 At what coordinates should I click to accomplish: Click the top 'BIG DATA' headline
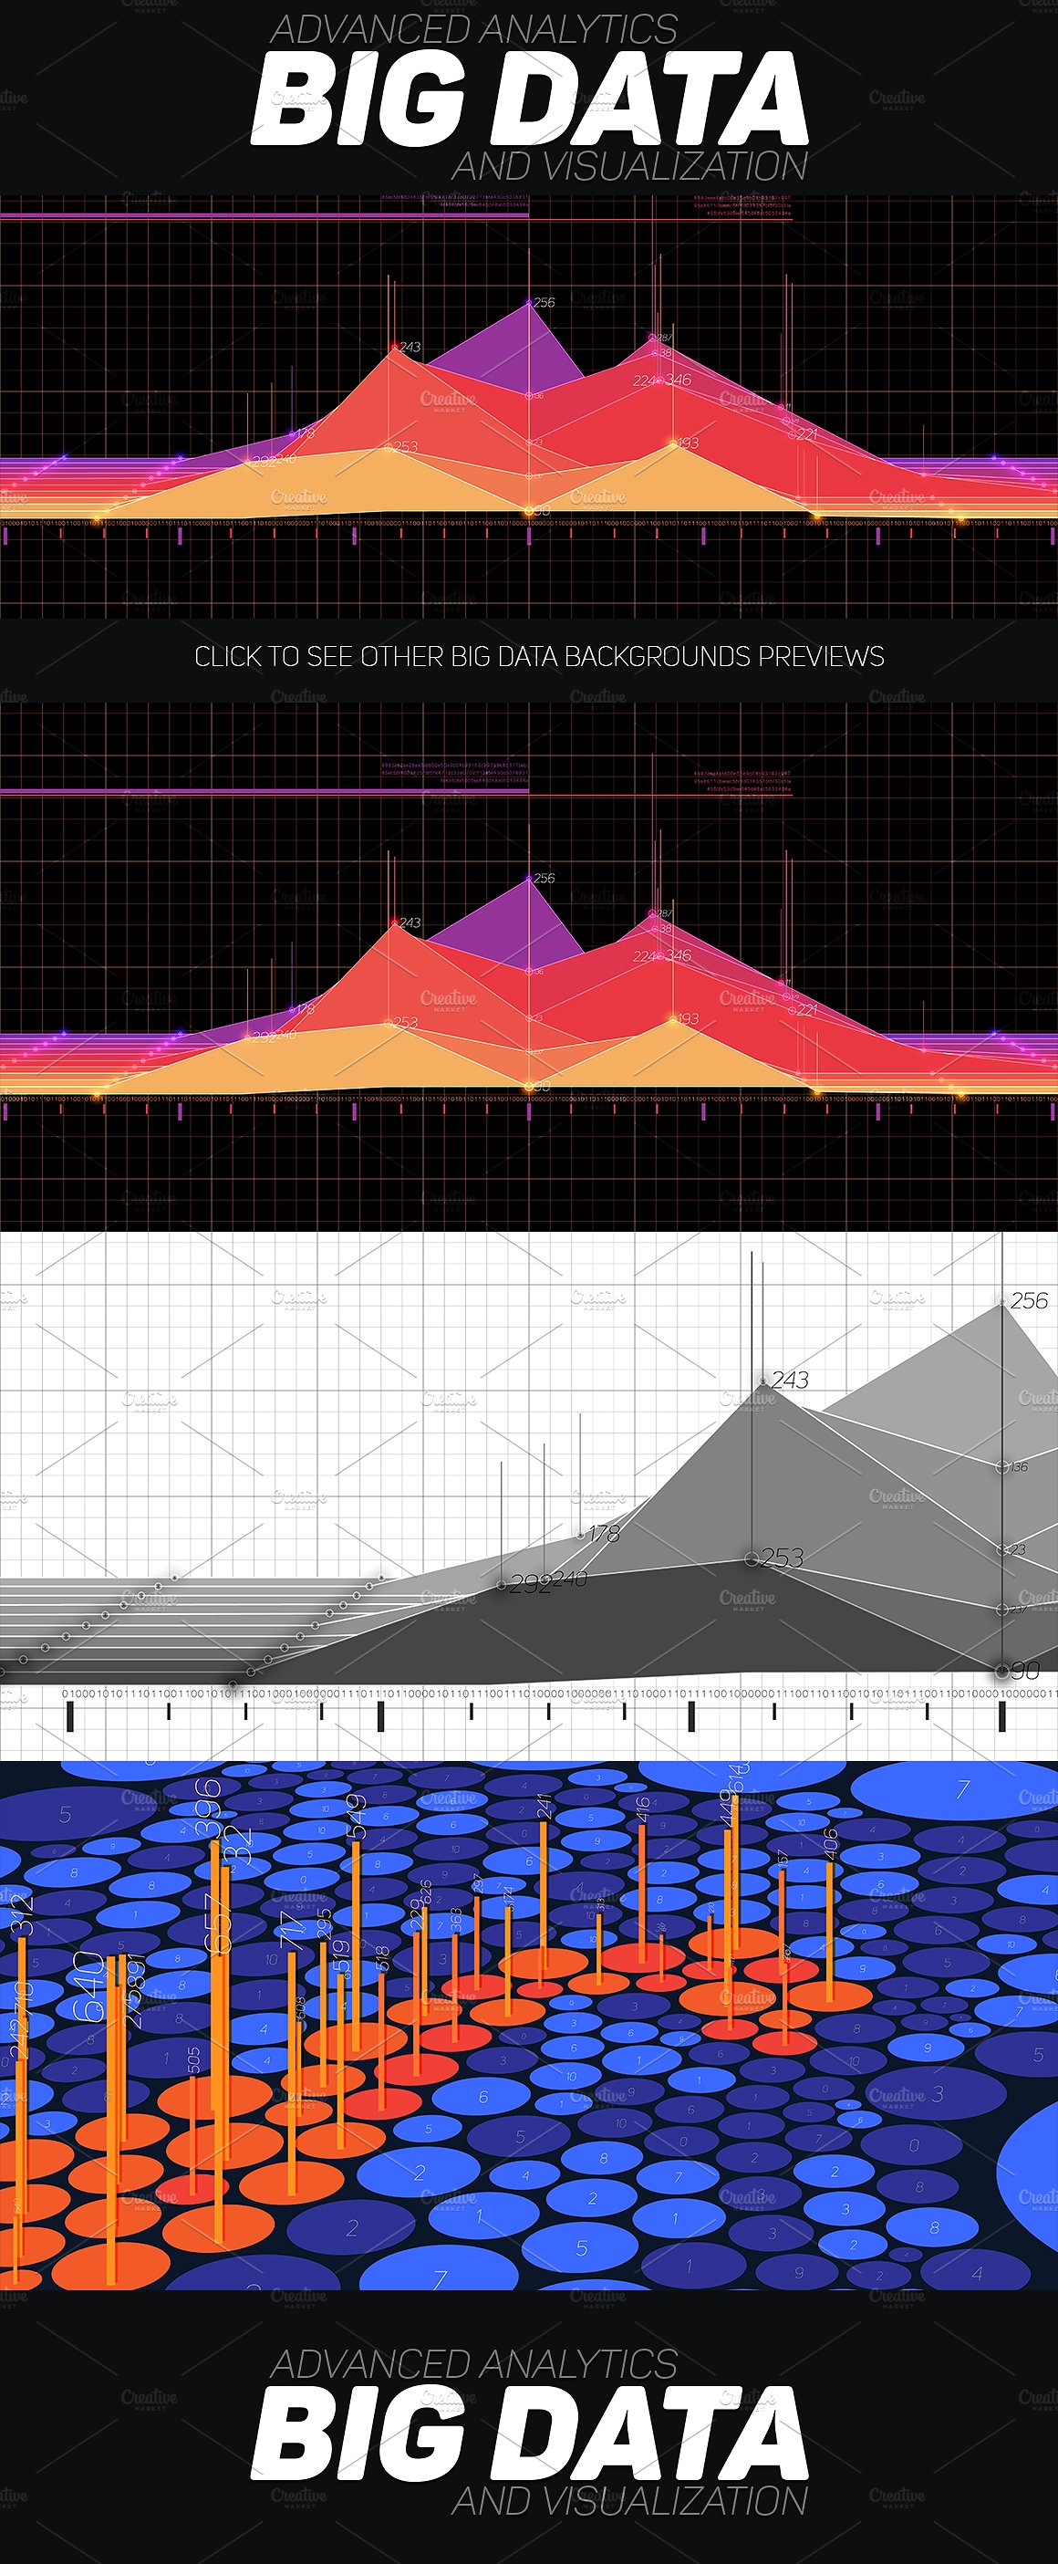528,100
